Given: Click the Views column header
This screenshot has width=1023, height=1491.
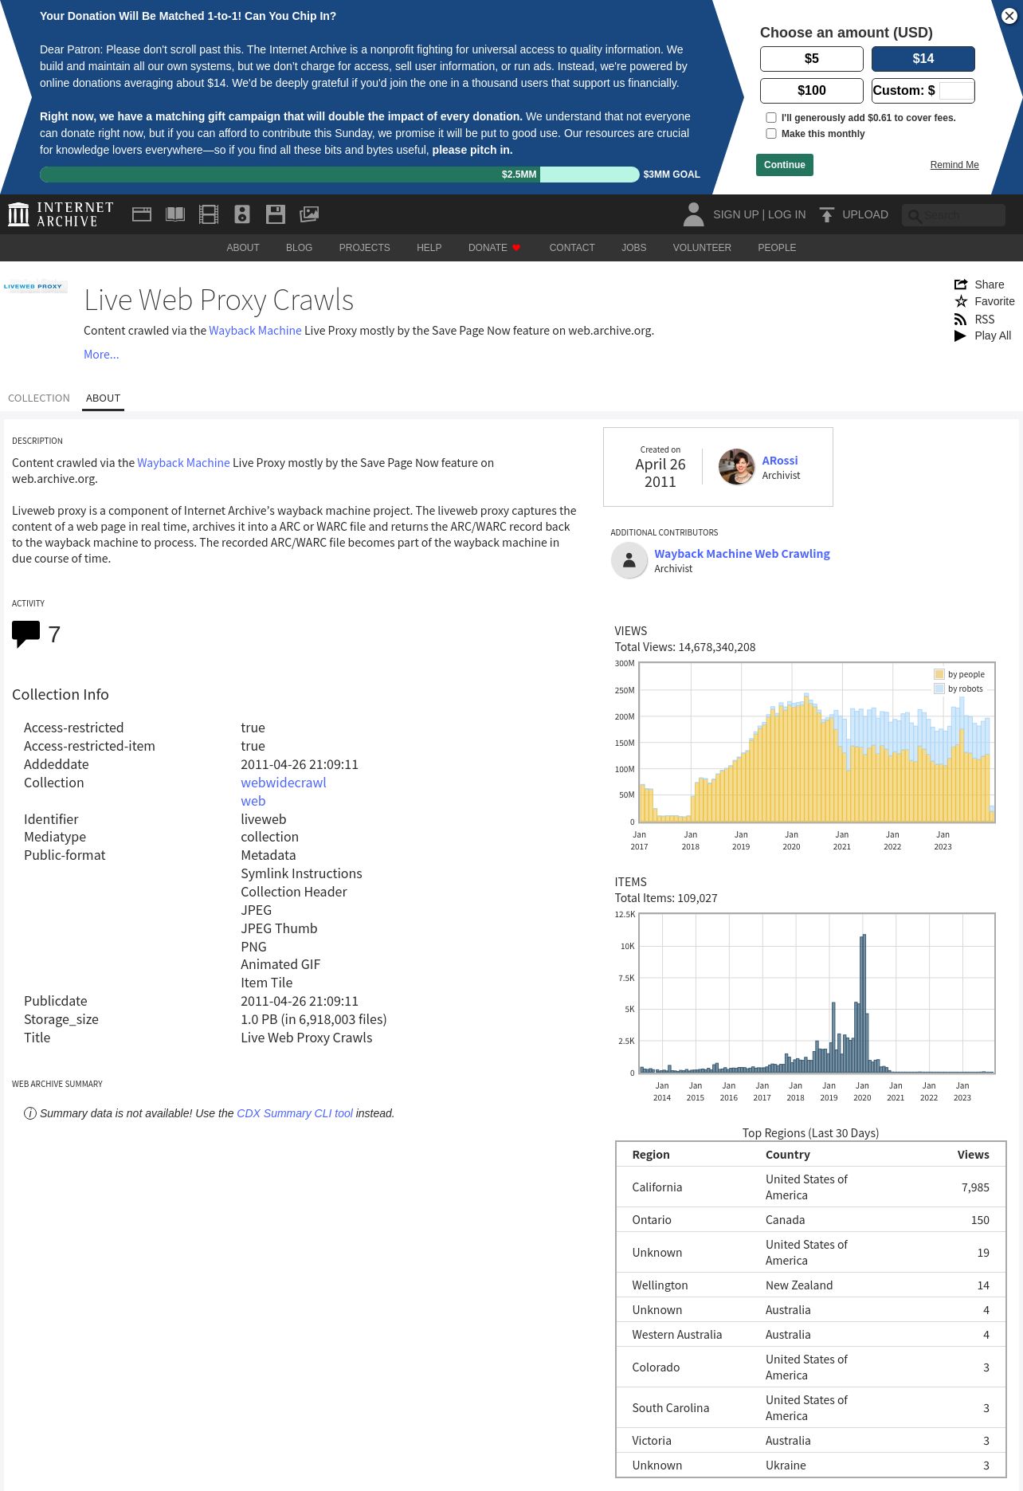Looking at the screenshot, I should point(974,1155).
